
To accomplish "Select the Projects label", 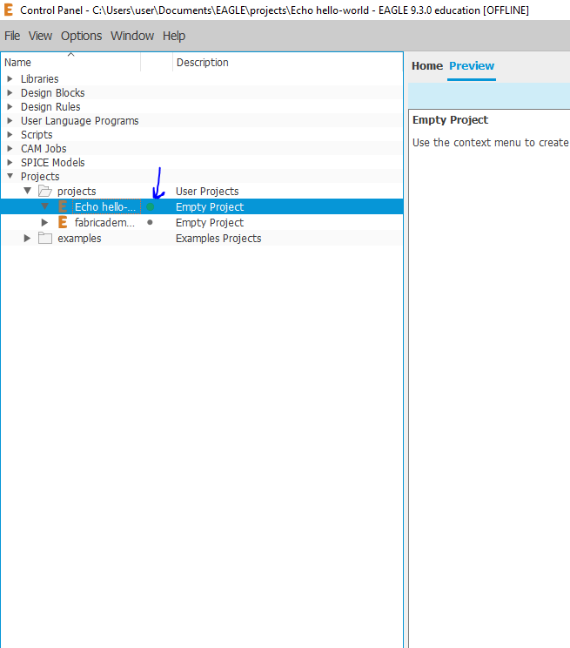I will [40, 177].
